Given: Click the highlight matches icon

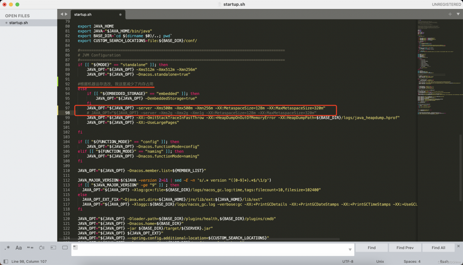Looking at the screenshot, I should (x=65, y=248).
